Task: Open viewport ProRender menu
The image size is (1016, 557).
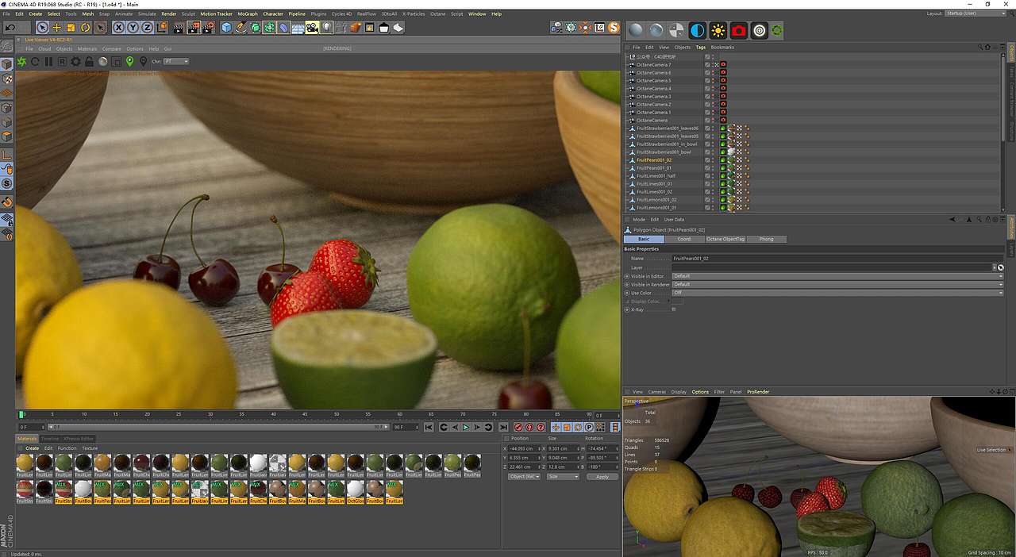Action: (x=758, y=392)
